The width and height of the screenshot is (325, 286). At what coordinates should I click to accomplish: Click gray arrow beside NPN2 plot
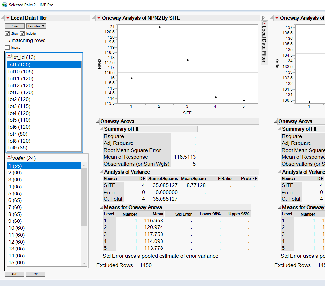tap(263, 18)
